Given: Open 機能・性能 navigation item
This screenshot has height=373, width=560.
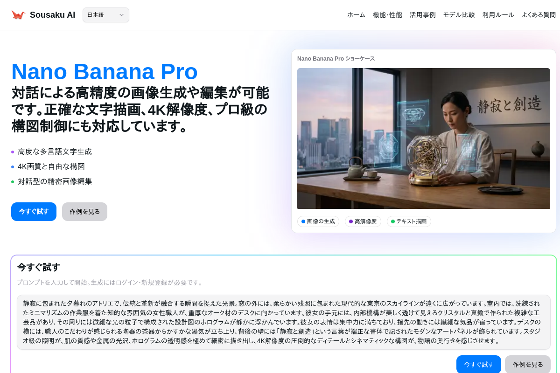Looking at the screenshot, I should click(387, 15).
